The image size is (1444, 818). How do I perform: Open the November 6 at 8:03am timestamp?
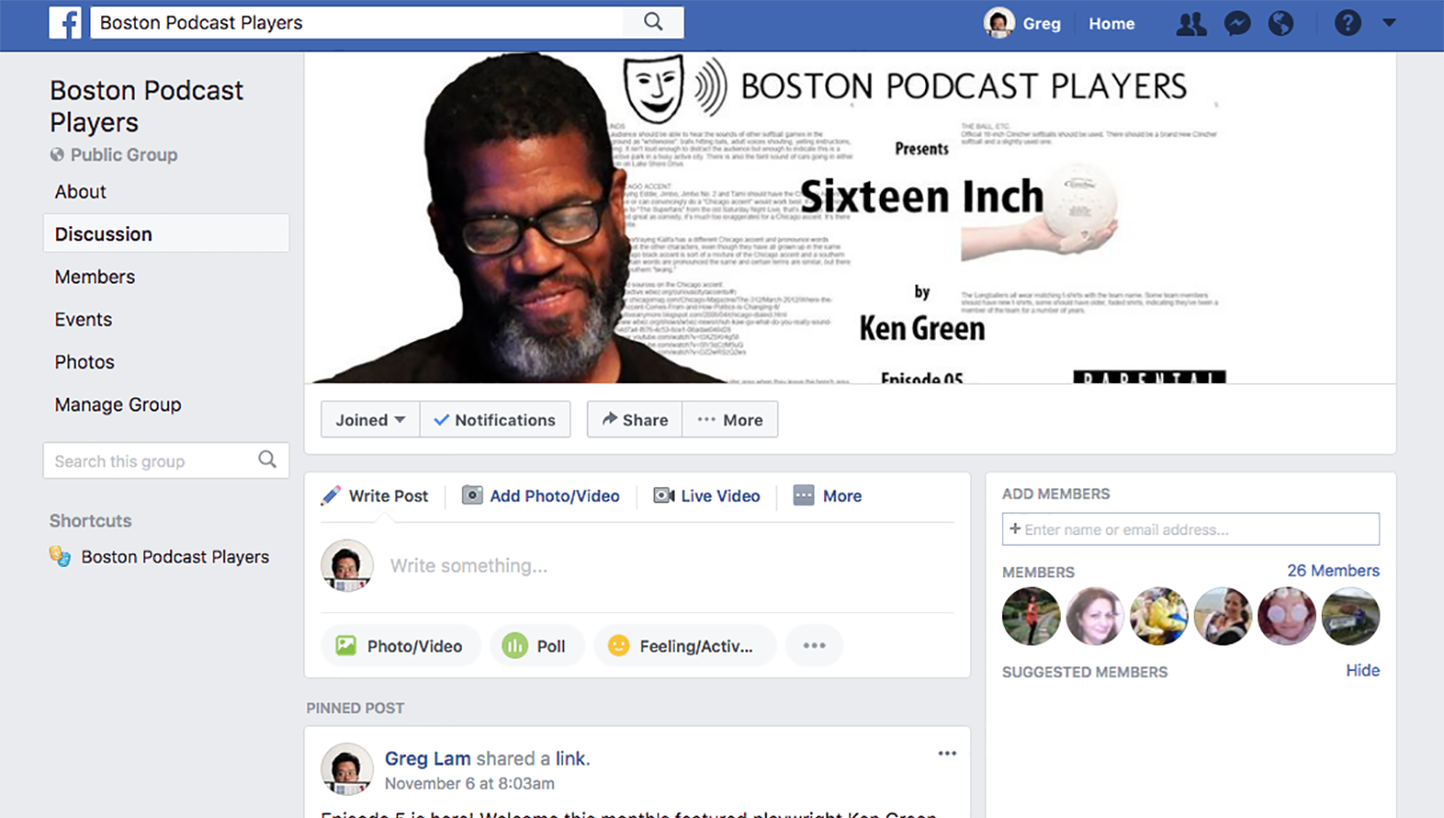tap(470, 783)
